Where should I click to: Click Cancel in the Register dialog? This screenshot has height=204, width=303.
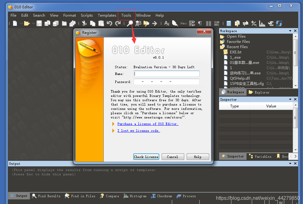(x=173, y=157)
